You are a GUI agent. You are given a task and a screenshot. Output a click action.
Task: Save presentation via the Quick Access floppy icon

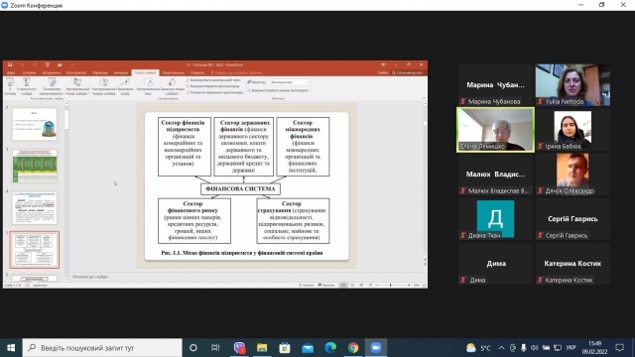(10, 64)
